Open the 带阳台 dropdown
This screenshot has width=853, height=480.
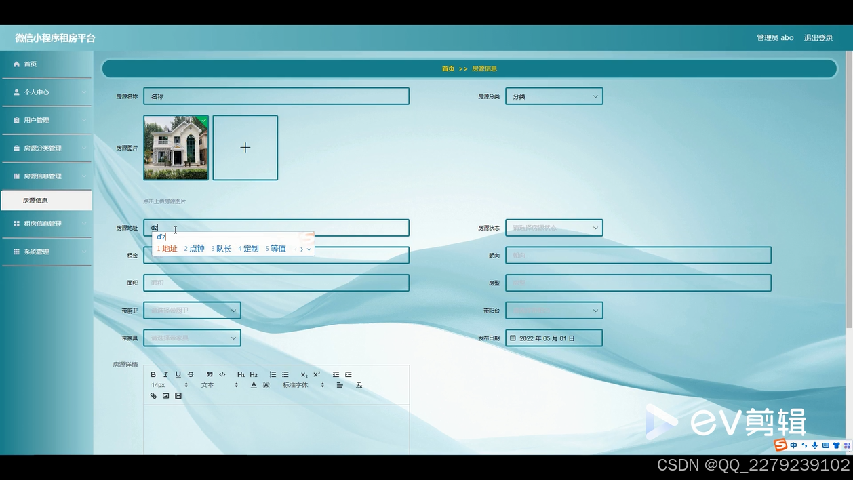tap(554, 311)
